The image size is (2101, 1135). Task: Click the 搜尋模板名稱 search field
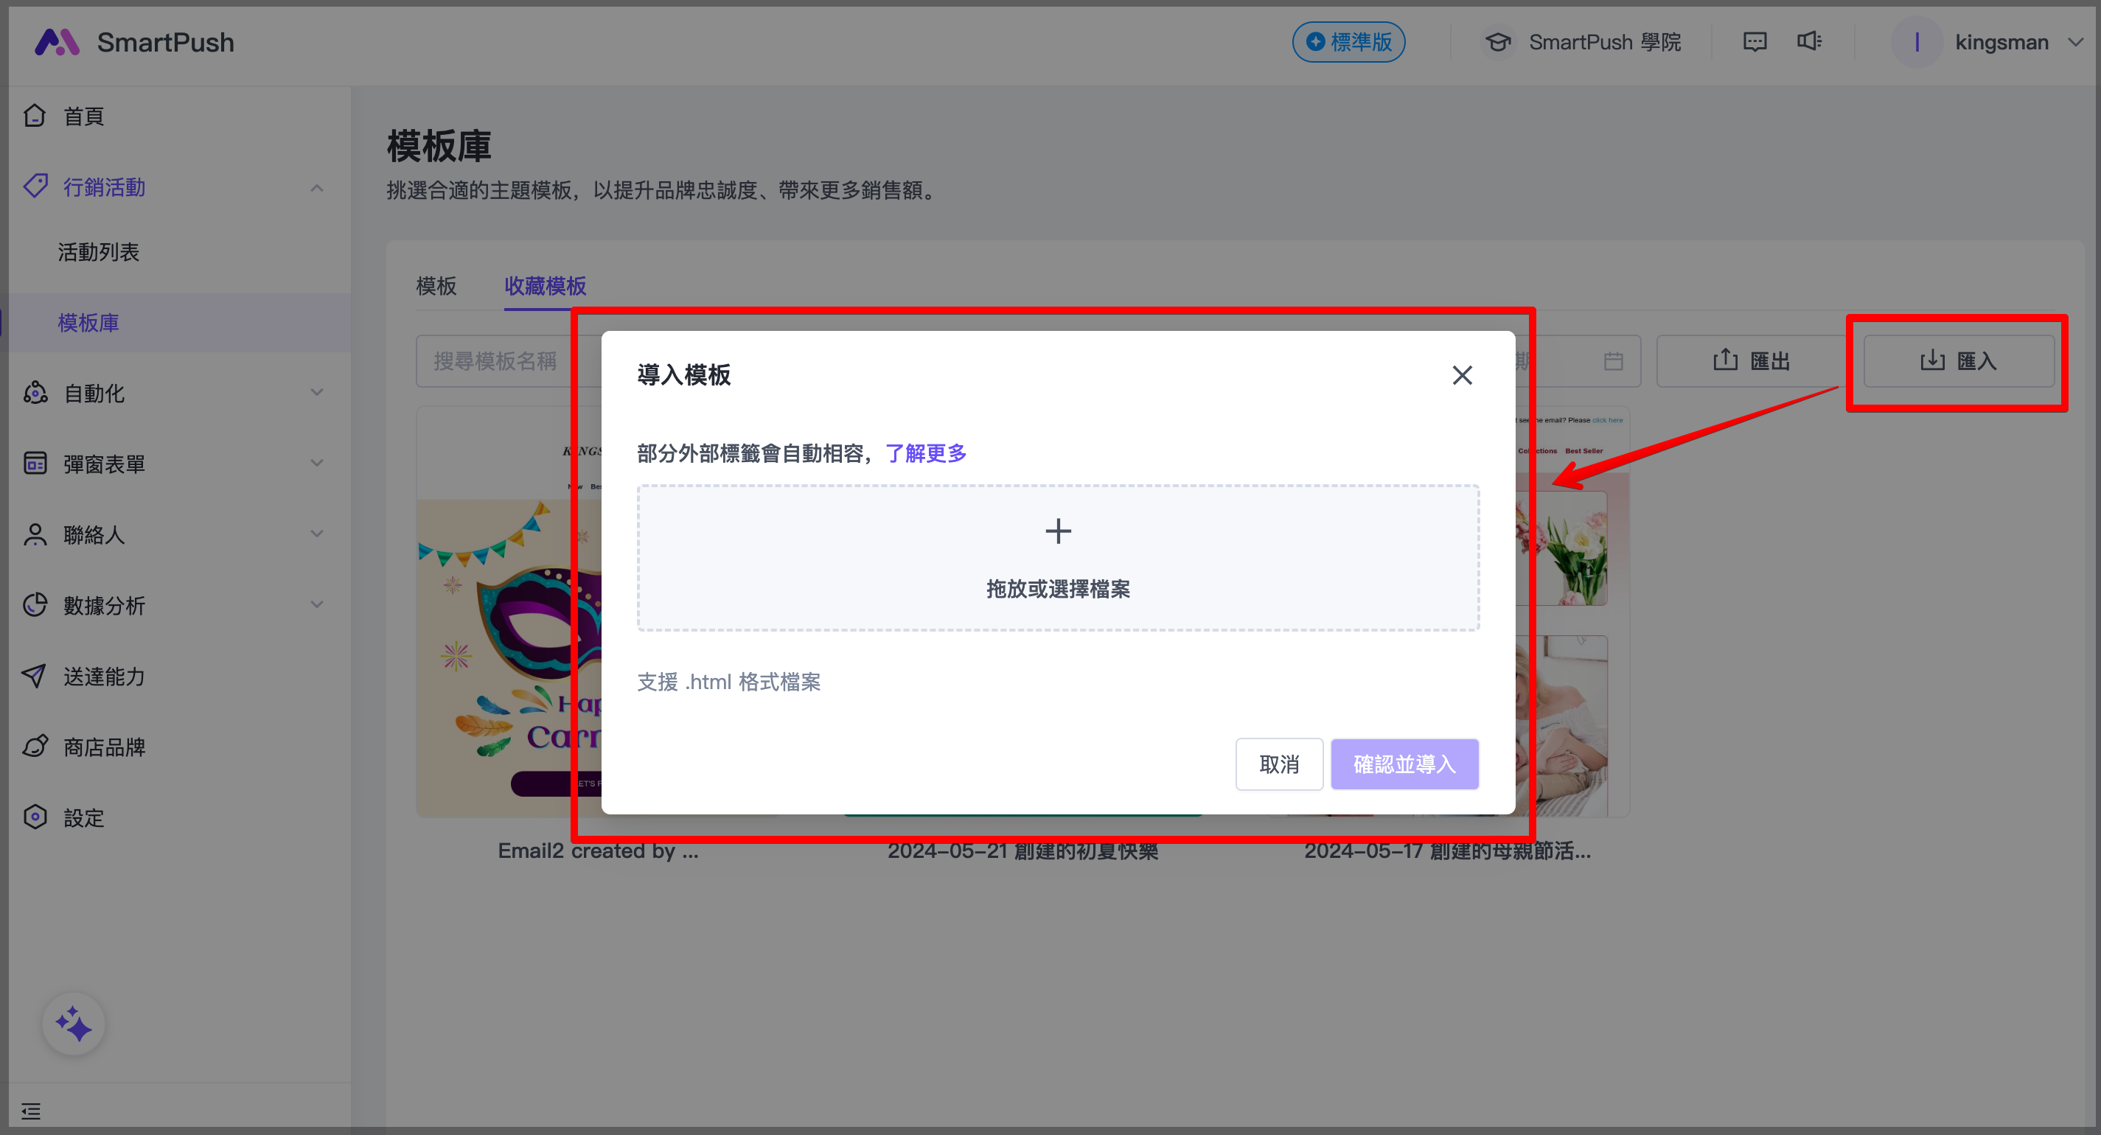(495, 361)
